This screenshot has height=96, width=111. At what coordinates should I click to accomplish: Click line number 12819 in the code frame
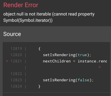[x=16, y=49]
